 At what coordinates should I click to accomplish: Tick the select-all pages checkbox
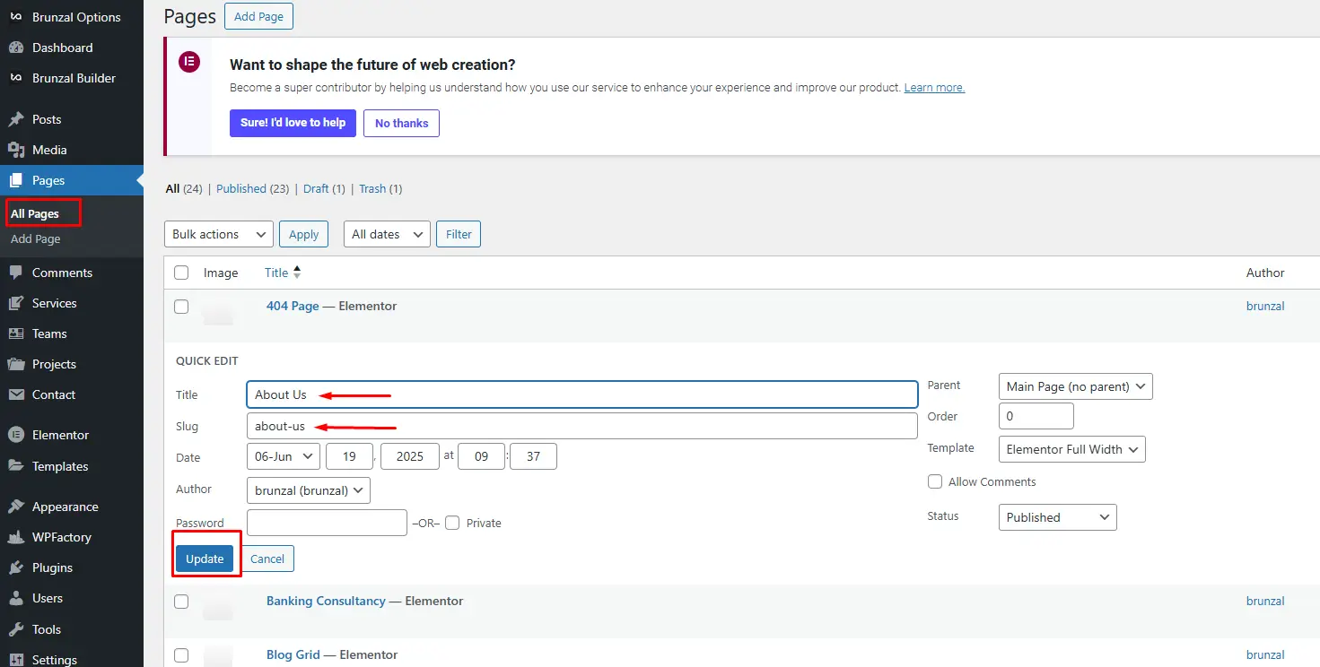[181, 273]
